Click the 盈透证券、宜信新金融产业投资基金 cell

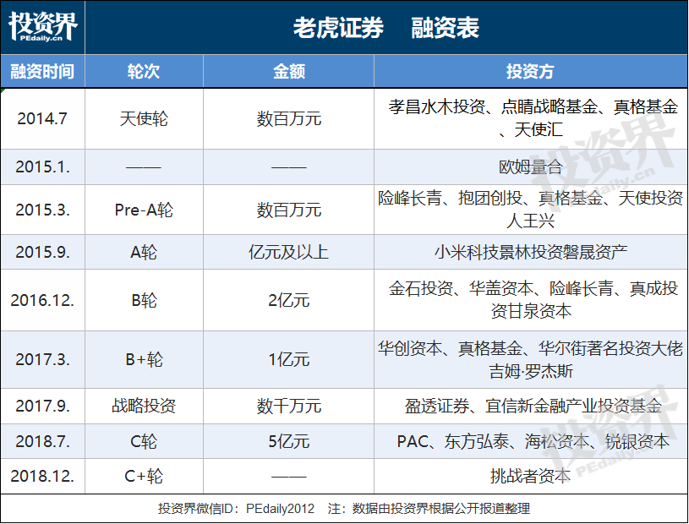530,406
